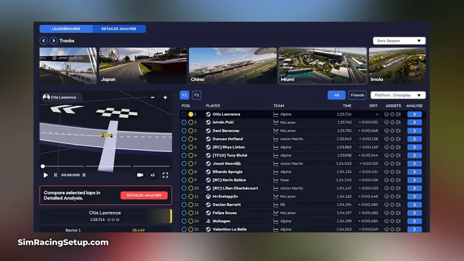Click the x1 playback speed icon
The image size is (464, 261).
point(153,175)
